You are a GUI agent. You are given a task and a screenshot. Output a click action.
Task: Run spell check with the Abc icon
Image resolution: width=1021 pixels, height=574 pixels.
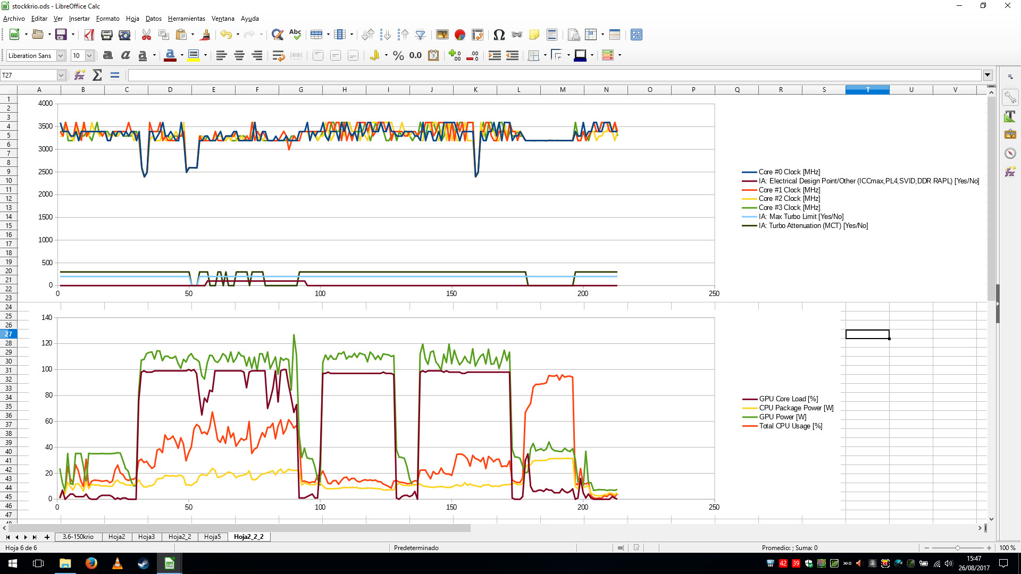click(x=295, y=35)
